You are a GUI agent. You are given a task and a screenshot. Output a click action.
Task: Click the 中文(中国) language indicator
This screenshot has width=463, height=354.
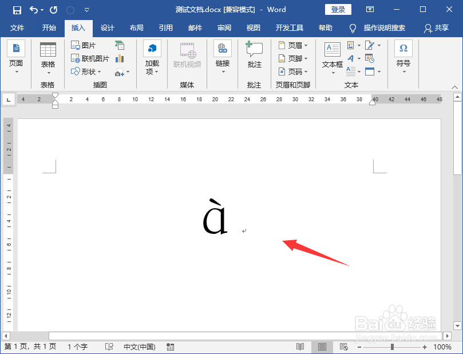[140, 347]
